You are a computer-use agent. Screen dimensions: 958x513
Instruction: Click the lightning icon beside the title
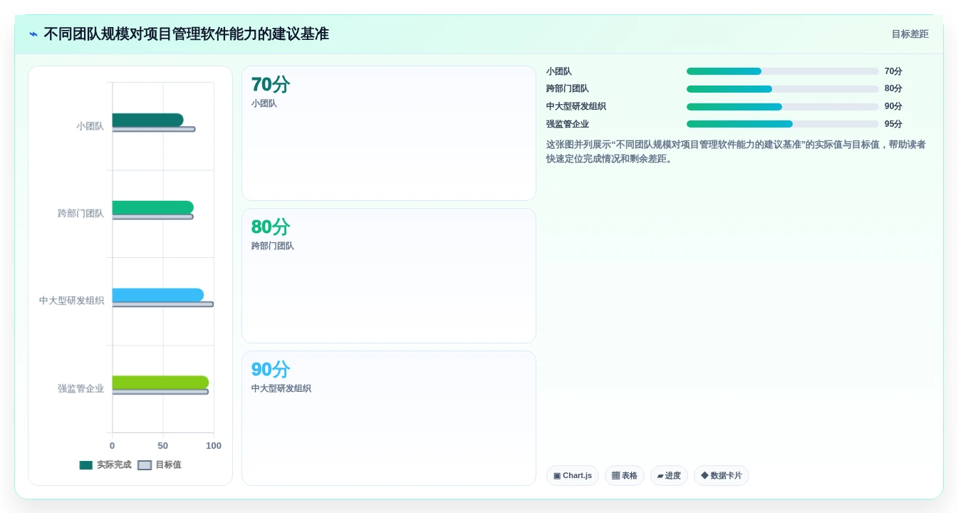33,34
